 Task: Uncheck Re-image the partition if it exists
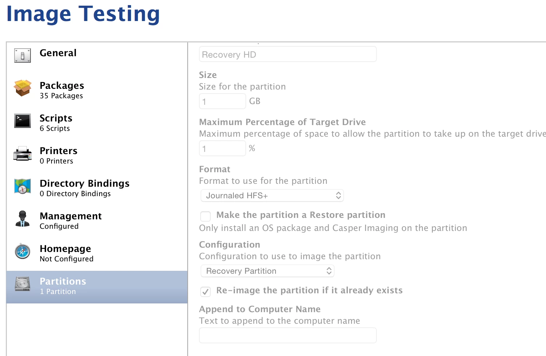click(x=205, y=292)
